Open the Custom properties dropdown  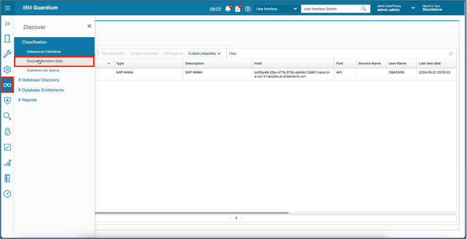(x=204, y=54)
